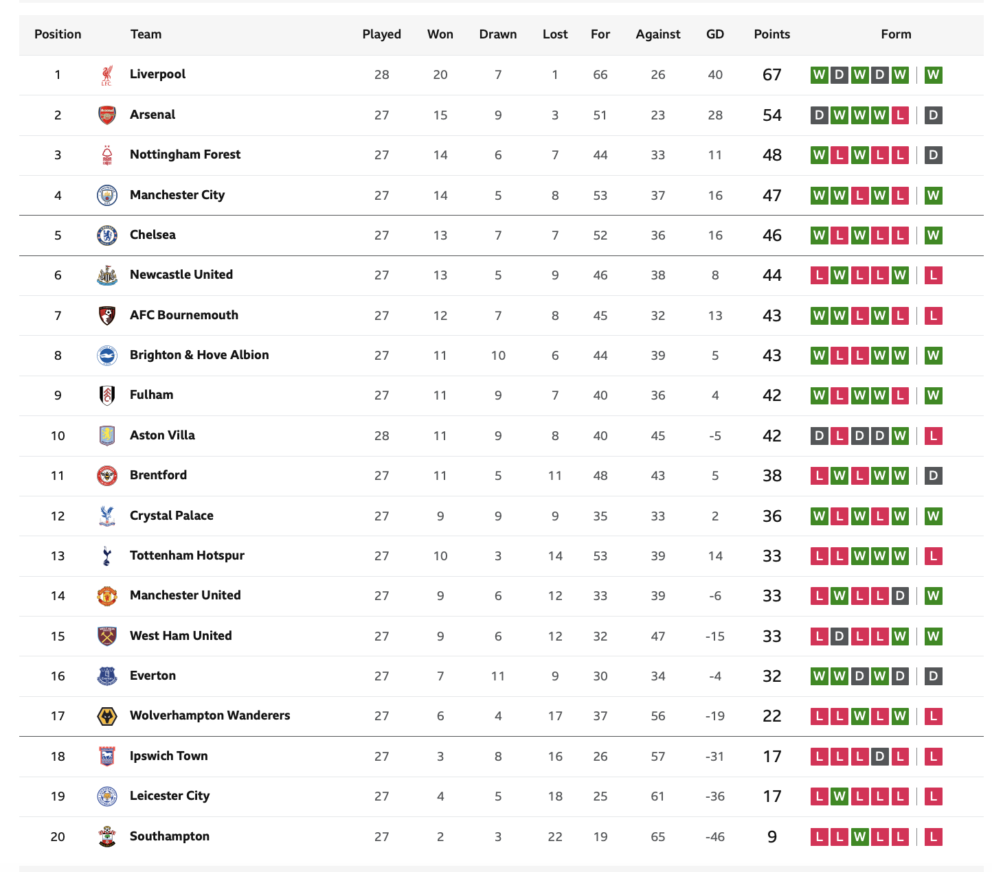Click the Southampton club crest
This screenshot has width=992, height=872.
(106, 836)
